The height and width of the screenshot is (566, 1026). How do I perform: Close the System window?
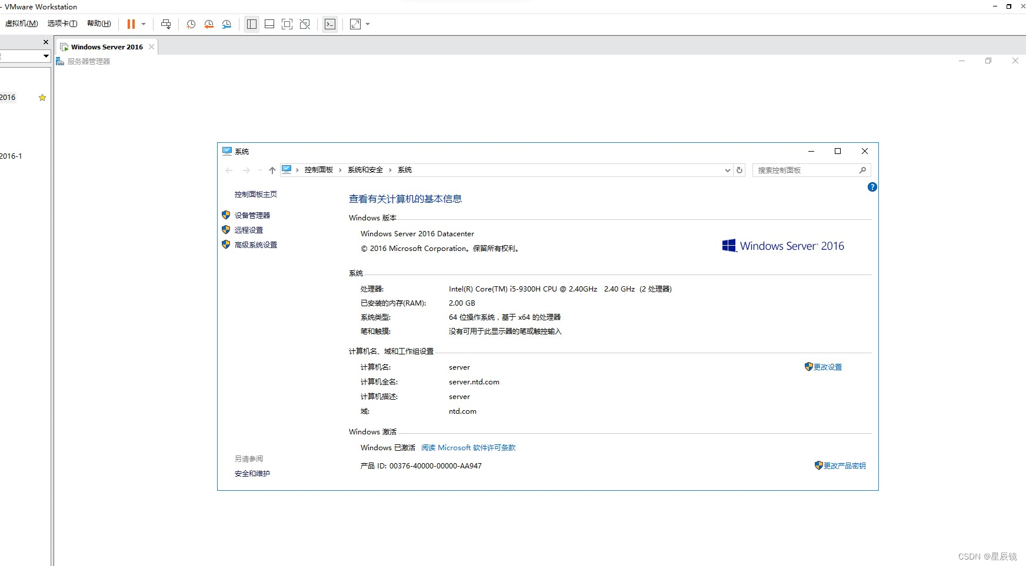pos(865,151)
